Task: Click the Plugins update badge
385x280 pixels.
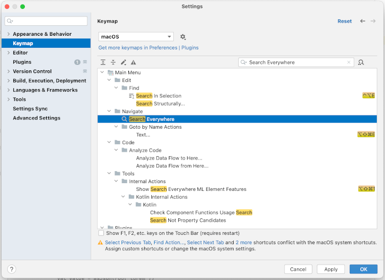Action: 77,62
